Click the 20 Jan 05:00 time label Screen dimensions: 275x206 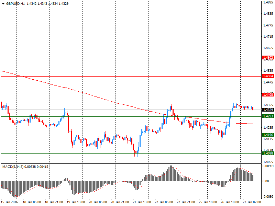click(98, 202)
